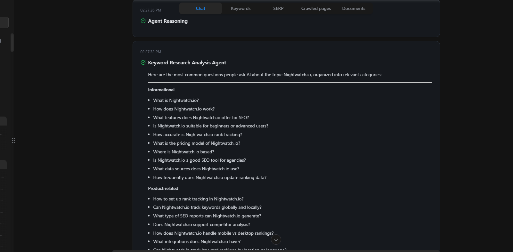
Task: Click the circular scroll-down arrow button
Action: [276, 240]
